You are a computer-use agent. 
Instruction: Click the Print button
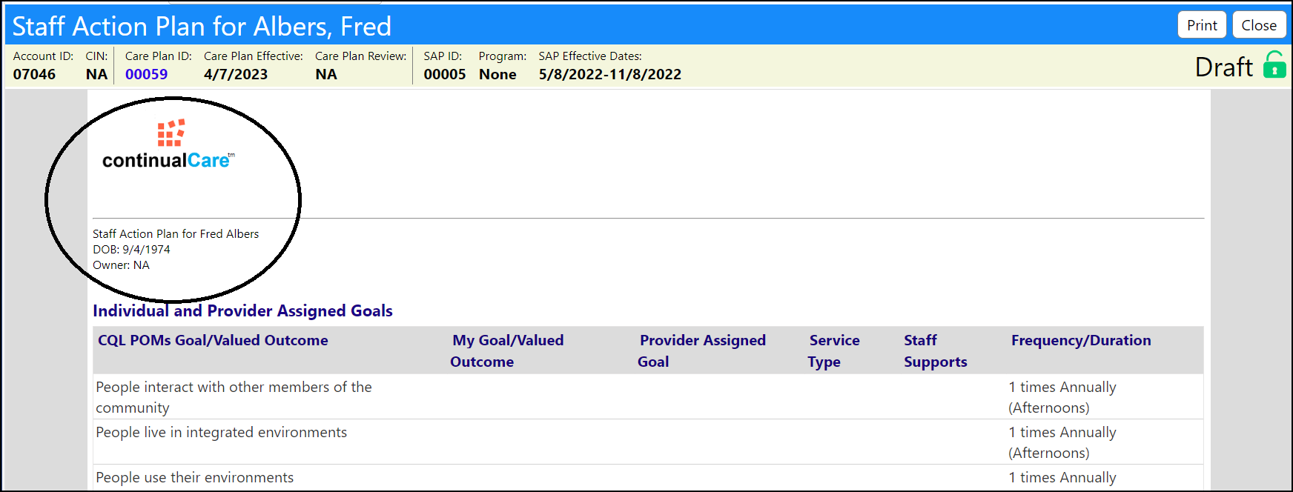pos(1202,25)
